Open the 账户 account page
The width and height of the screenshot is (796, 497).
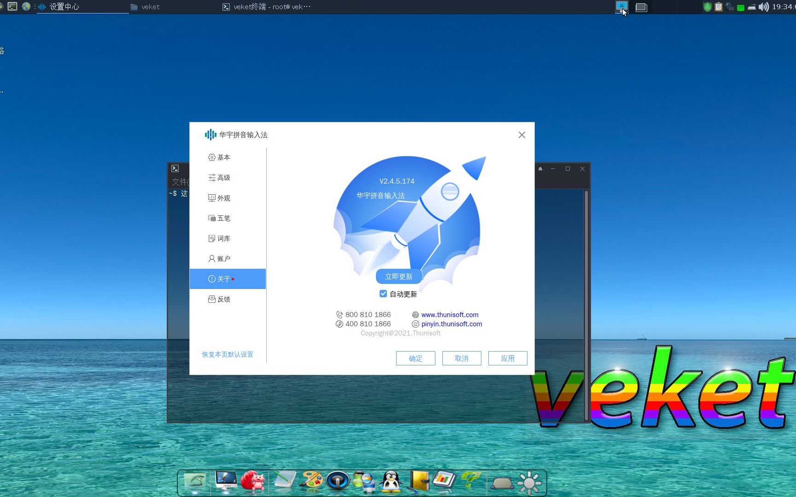point(228,259)
